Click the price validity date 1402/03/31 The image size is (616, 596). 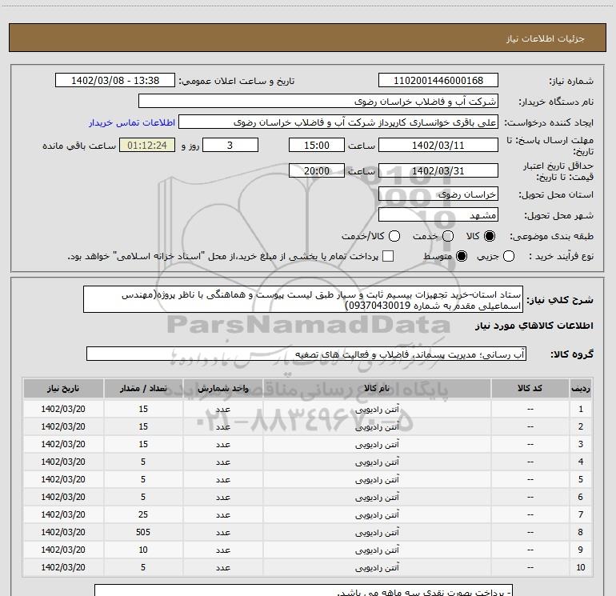(x=438, y=170)
